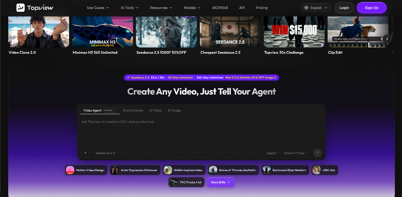Click the Create Any Video headline
The width and height of the screenshot is (402, 197).
click(201, 91)
